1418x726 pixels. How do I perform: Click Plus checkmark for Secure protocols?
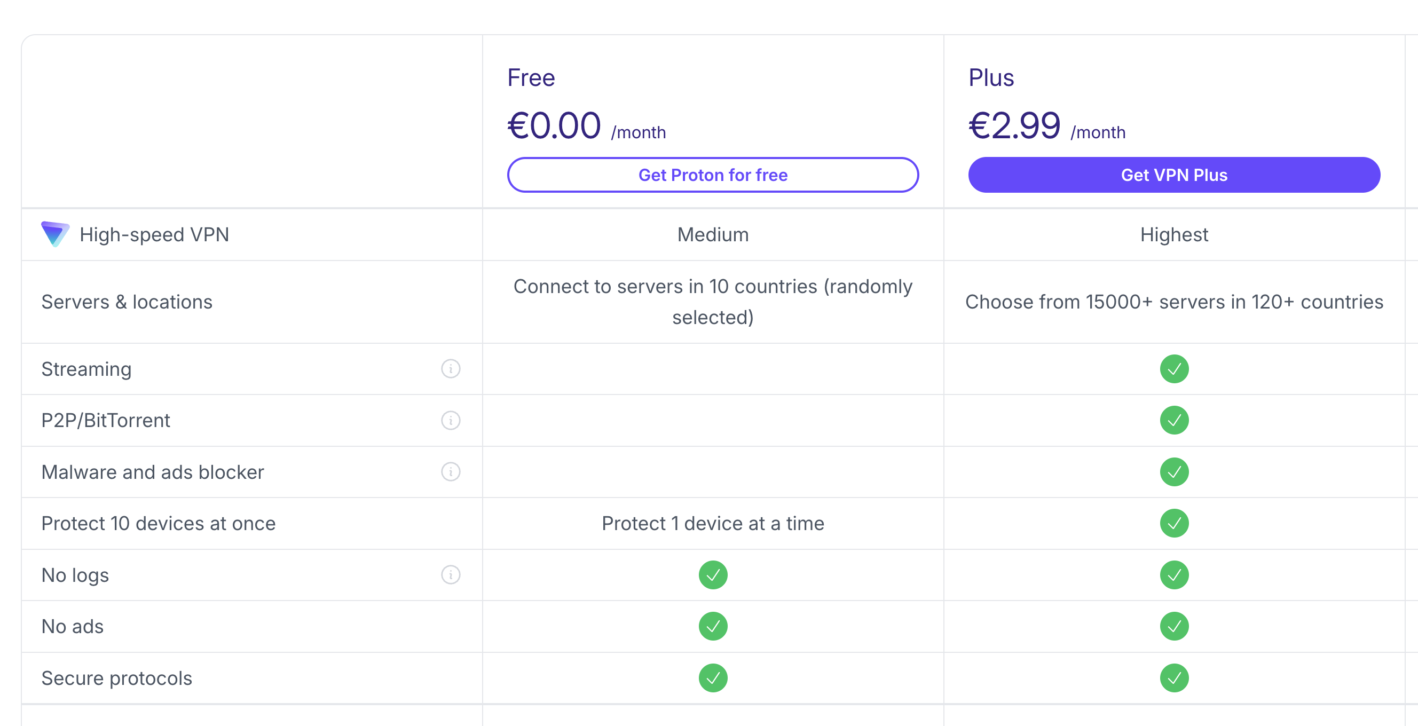(x=1173, y=678)
